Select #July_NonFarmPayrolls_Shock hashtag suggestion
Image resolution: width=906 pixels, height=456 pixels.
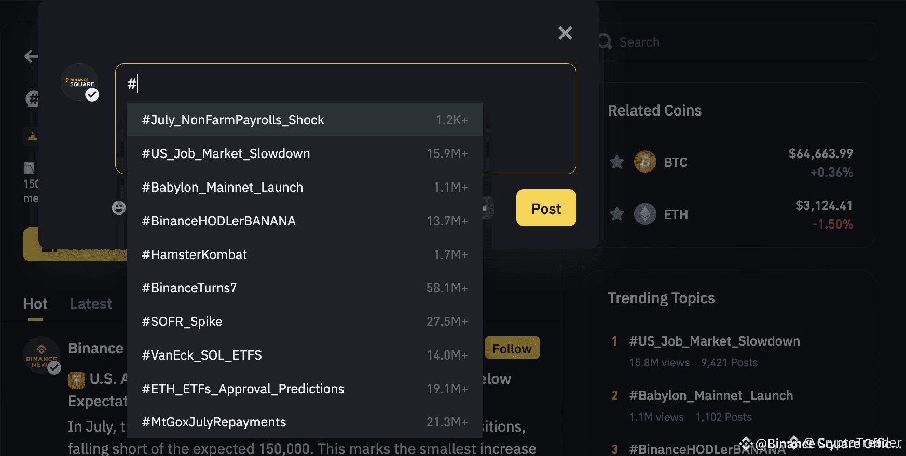[x=305, y=120]
